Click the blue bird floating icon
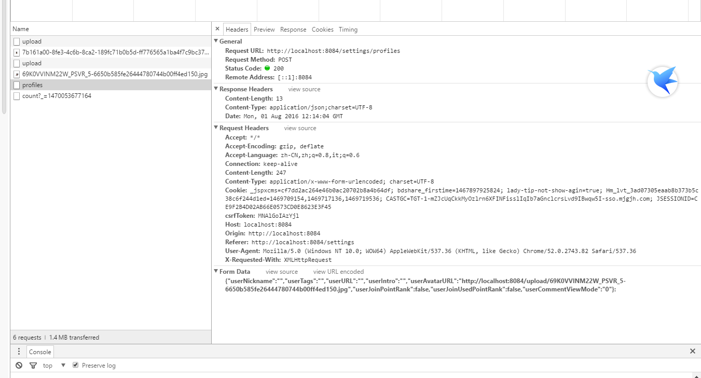701x378 pixels. tap(663, 81)
